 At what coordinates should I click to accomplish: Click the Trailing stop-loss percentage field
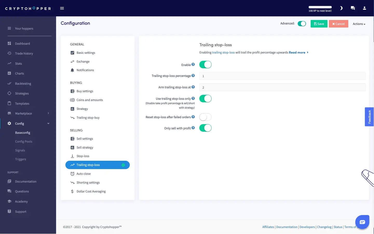282,76
